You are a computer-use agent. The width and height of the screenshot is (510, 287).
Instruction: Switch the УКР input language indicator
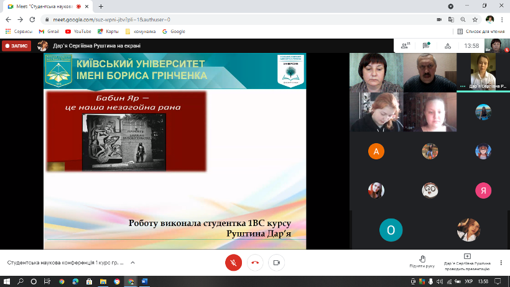(469, 281)
